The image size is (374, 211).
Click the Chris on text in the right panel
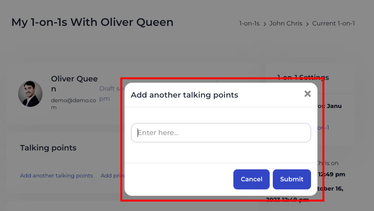[328, 163]
